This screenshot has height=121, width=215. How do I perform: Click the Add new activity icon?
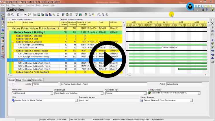tap(212, 20)
